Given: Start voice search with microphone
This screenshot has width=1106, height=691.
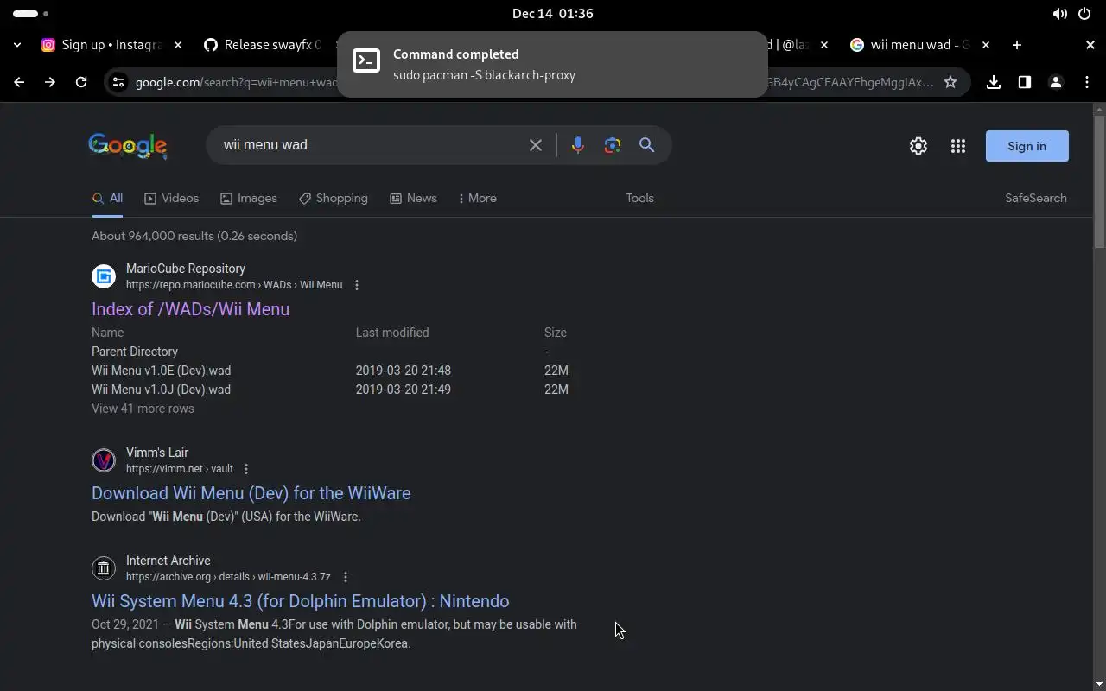Looking at the screenshot, I should tap(578, 145).
